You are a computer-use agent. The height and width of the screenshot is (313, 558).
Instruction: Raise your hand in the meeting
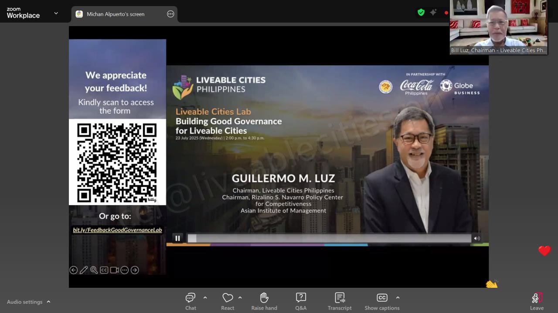[x=264, y=301]
